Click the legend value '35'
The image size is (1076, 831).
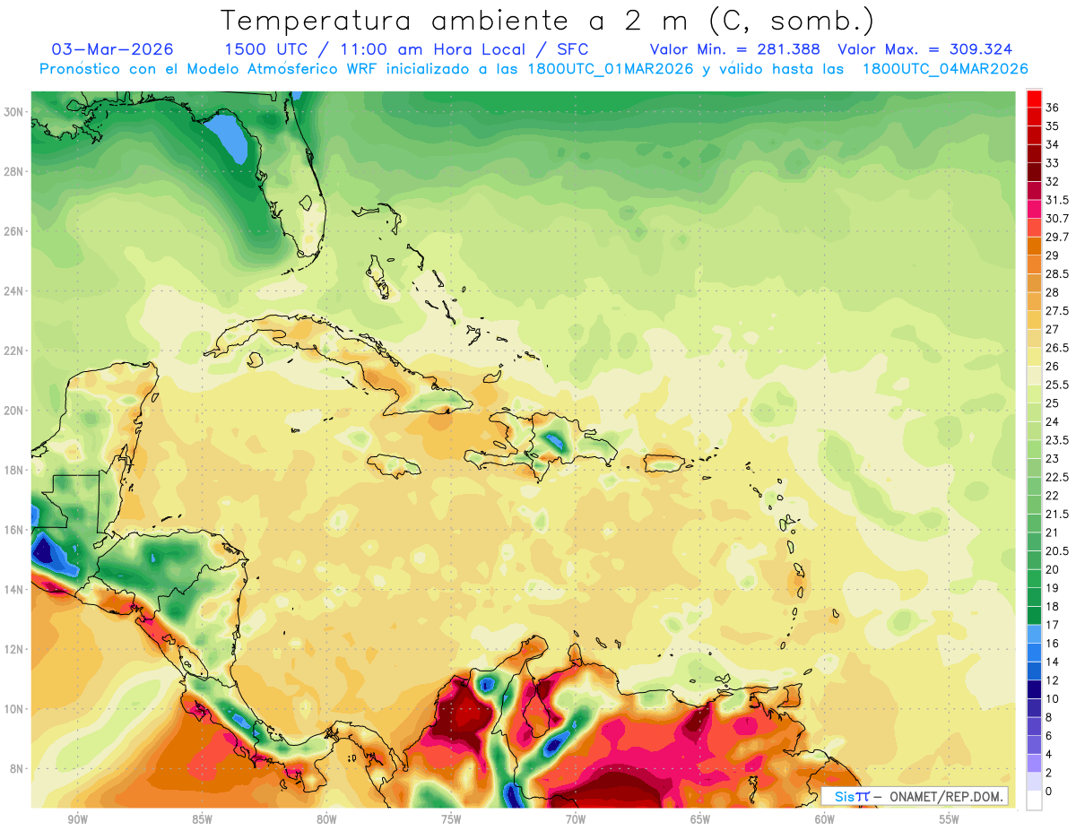tap(1053, 126)
